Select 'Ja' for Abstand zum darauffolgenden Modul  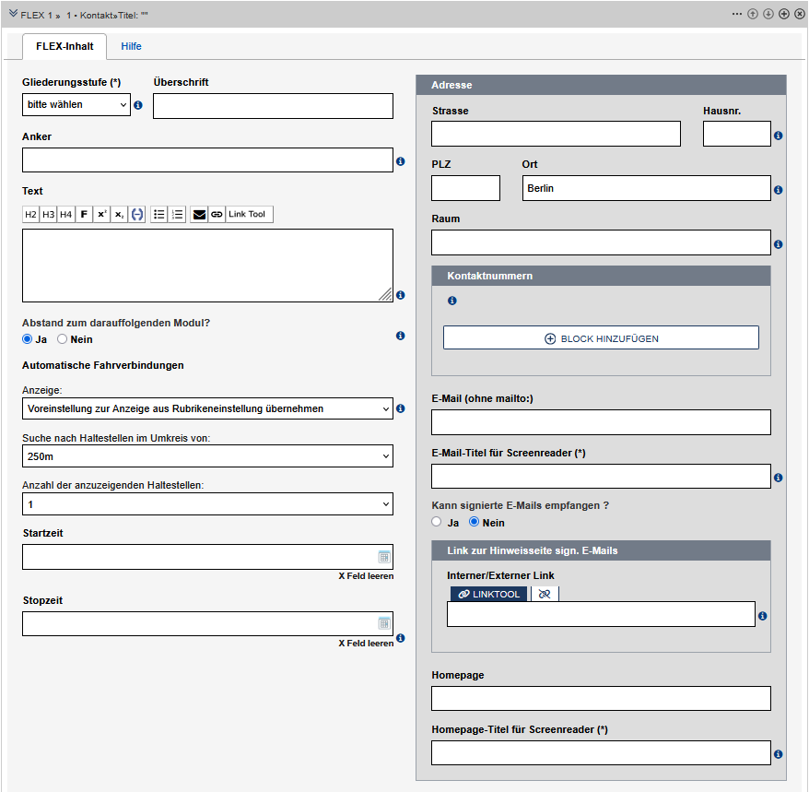coord(28,339)
